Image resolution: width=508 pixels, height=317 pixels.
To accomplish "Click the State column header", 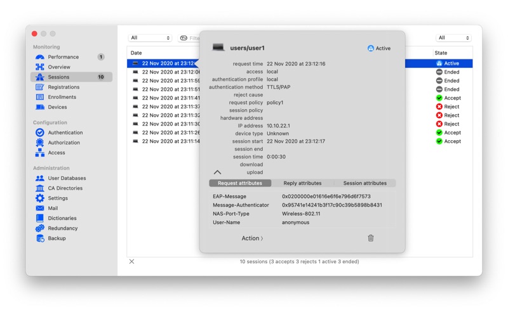I will pyautogui.click(x=441, y=53).
